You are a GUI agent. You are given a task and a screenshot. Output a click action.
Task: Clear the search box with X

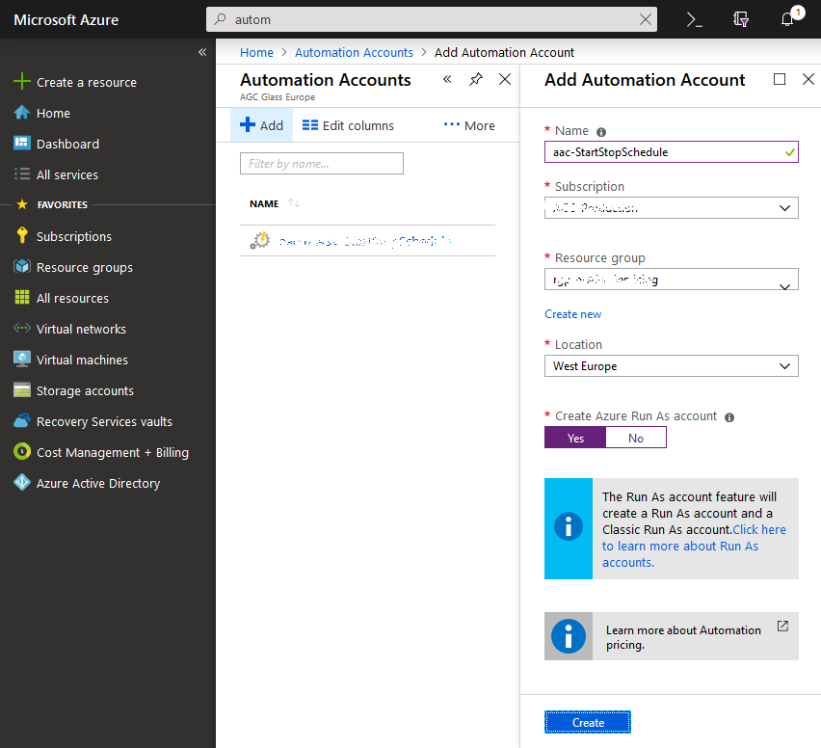[x=646, y=19]
